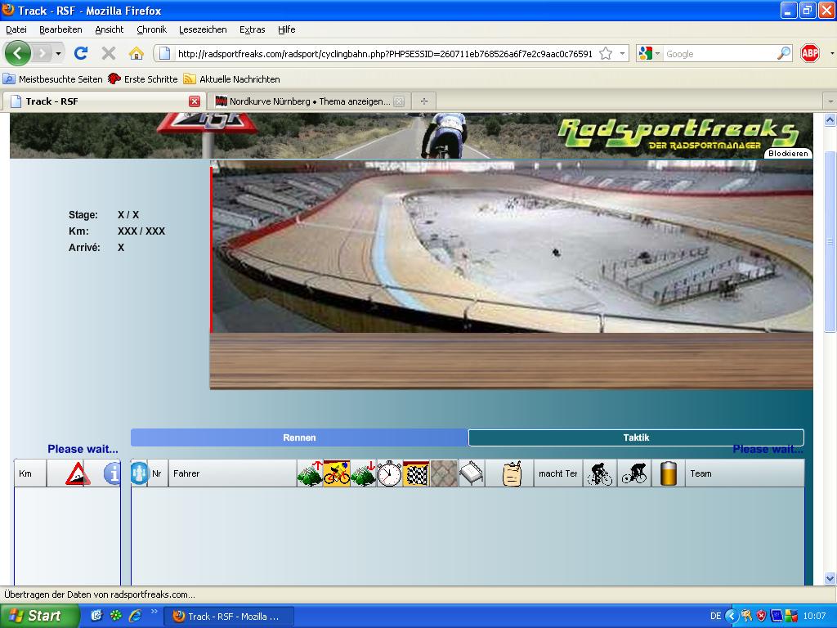Click the yellow jersey cyclist column icon
The image size is (837, 628).
click(x=337, y=473)
